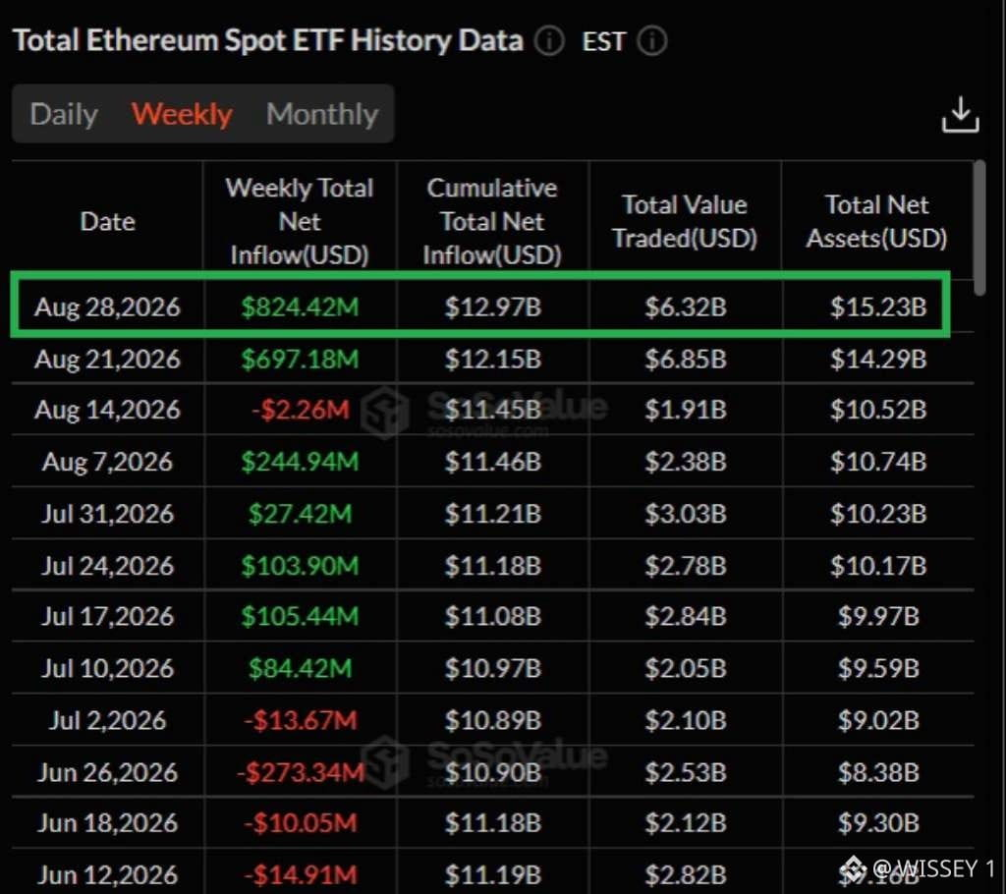Click the $10.74B net assets cell
The image size is (1006, 894).
(878, 462)
